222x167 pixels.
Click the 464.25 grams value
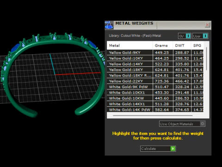coord(162,58)
